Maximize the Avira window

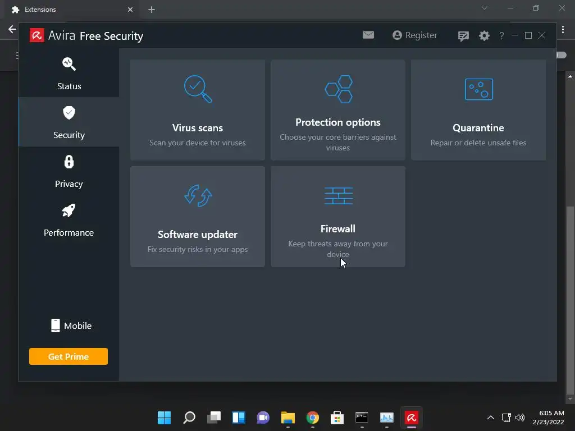tap(528, 35)
